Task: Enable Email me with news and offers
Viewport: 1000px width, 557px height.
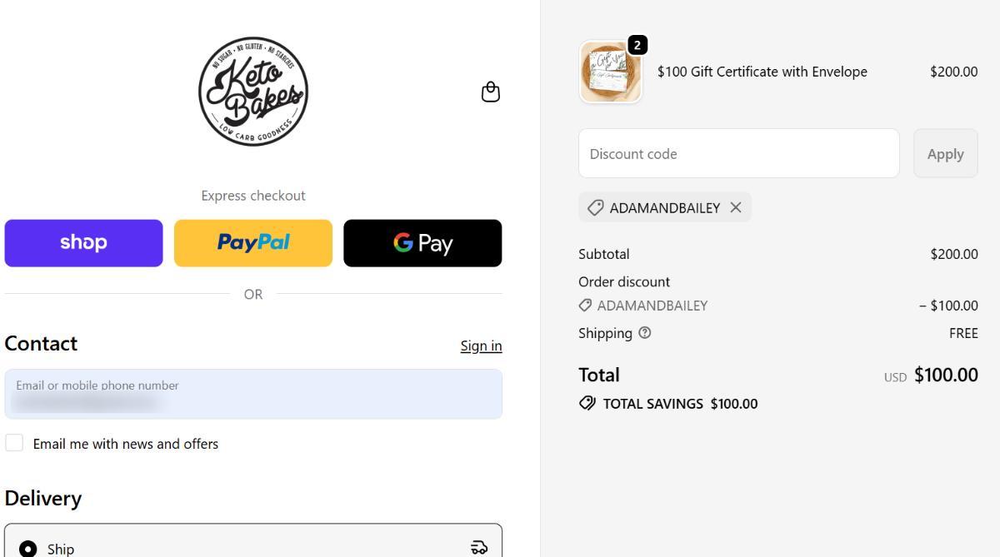Action: (x=14, y=443)
